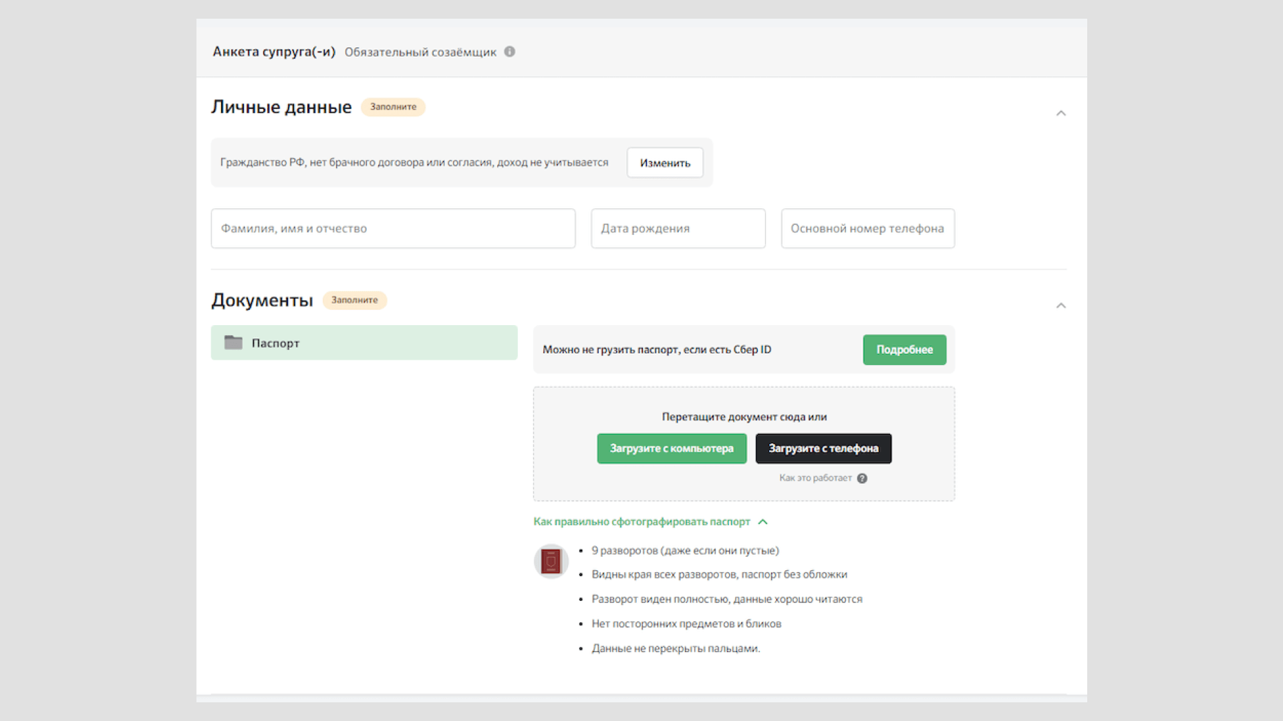Screen dimensions: 1283x721
Task: Click the question mark icon near Как это работает
Action: click(862, 478)
